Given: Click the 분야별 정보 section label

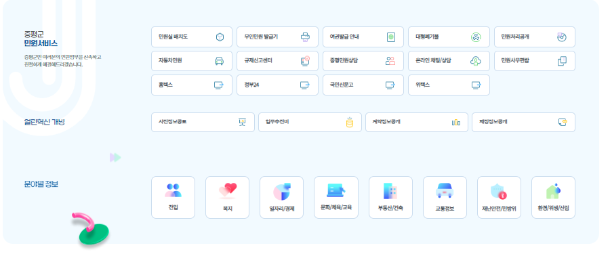Looking at the screenshot, I should (x=41, y=184).
